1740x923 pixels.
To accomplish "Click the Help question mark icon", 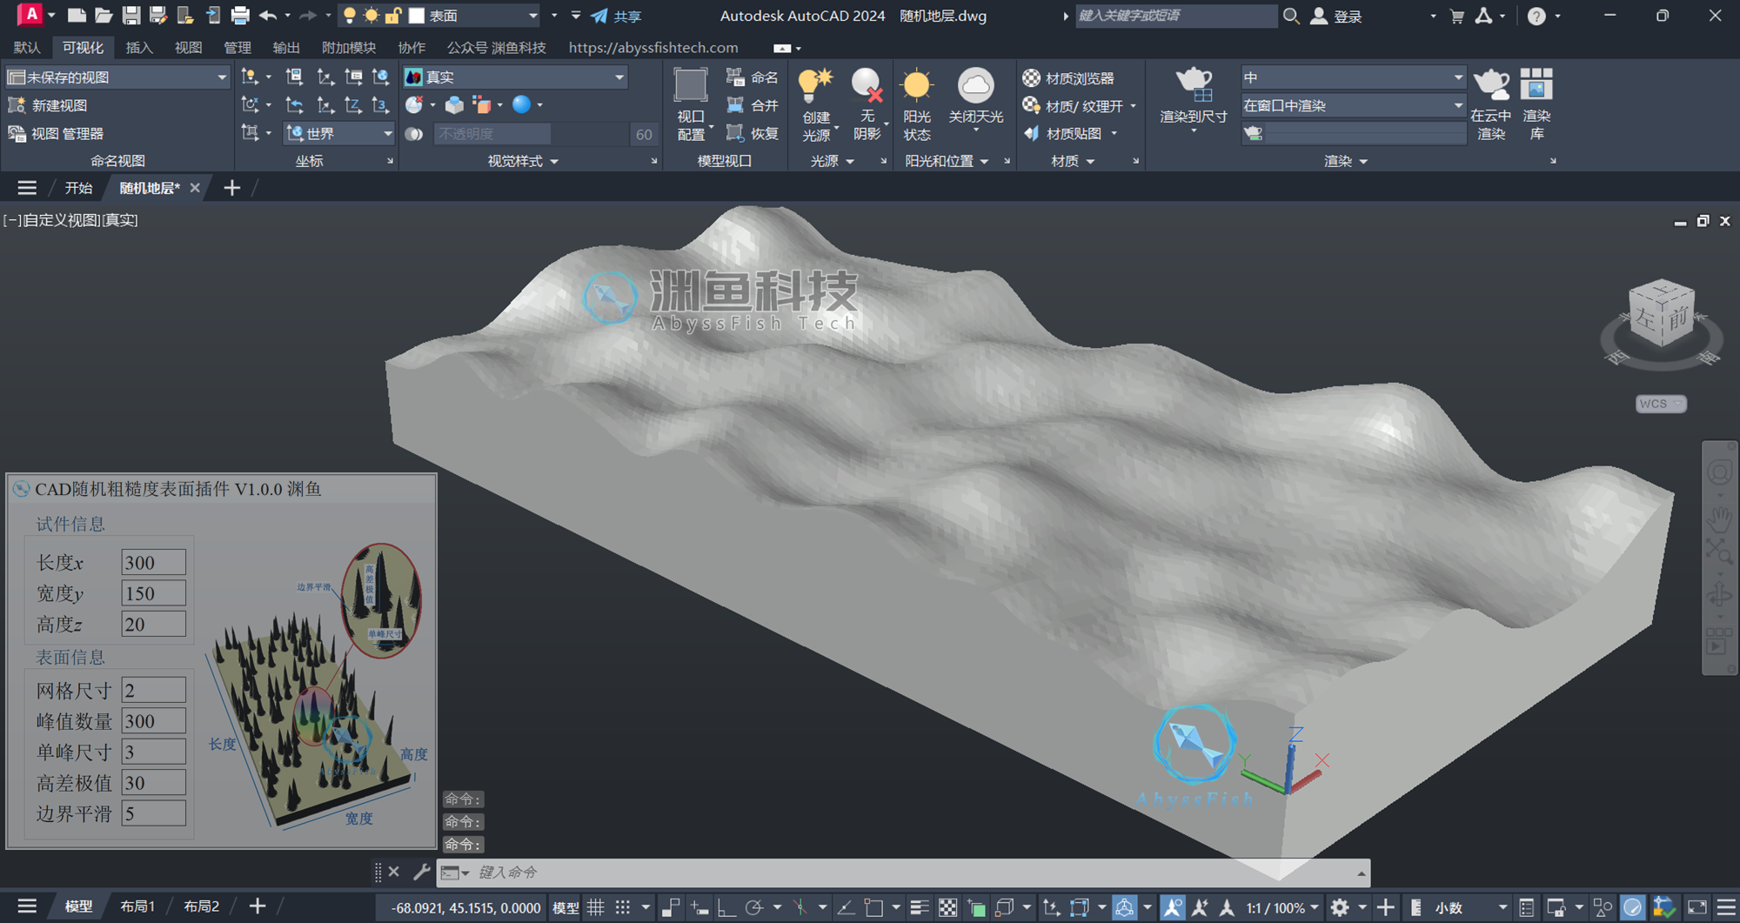I will point(1536,16).
